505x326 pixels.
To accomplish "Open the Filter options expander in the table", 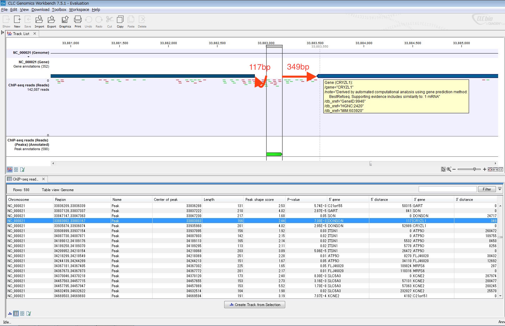I will [500, 189].
